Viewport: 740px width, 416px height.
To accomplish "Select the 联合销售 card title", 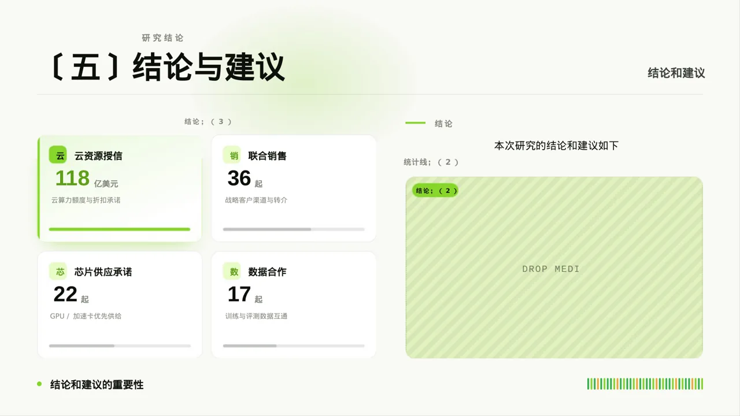I will click(x=267, y=156).
